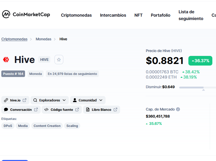Expand the Comunidad dropdown chevron
Viewport: 216px width, 161px height.
[101, 100]
